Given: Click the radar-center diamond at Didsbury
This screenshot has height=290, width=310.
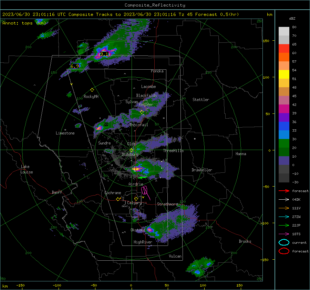Looking at the screenshot, I should (131, 150).
